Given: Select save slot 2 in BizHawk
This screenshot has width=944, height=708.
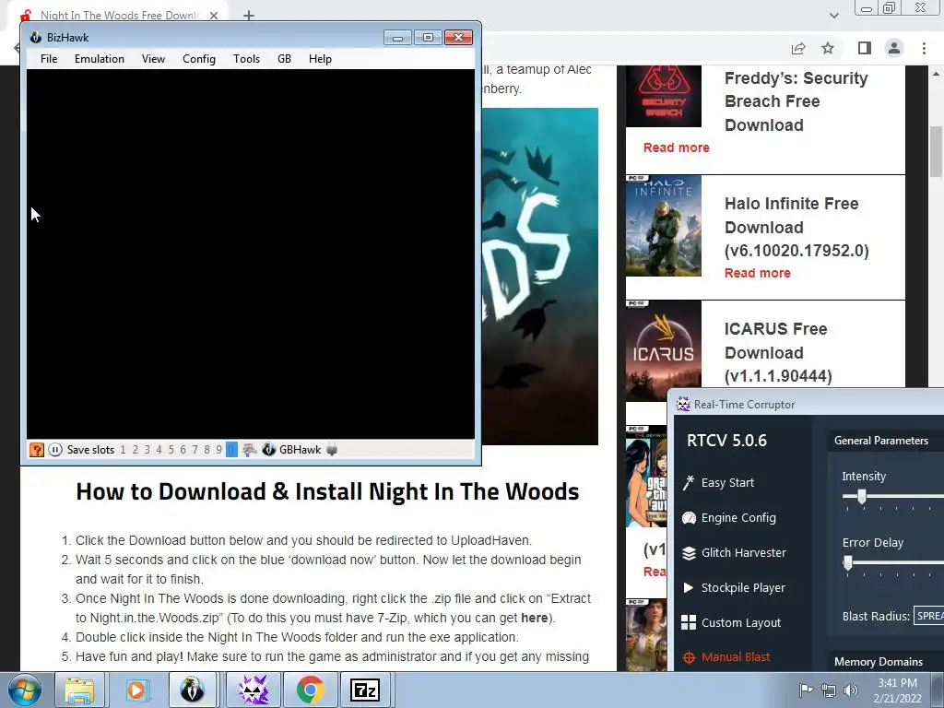Looking at the screenshot, I should pos(135,450).
